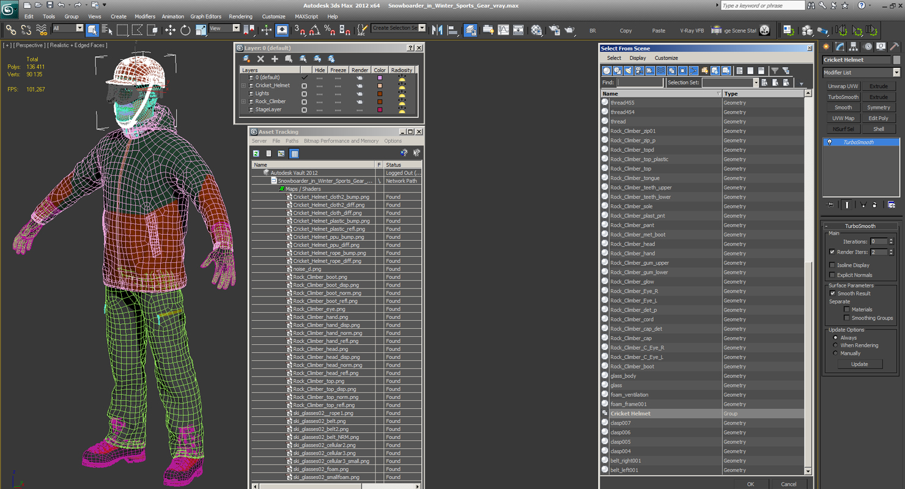Click the Edit Poly modifier button
The height and width of the screenshot is (489, 905).
pyautogui.click(x=879, y=119)
